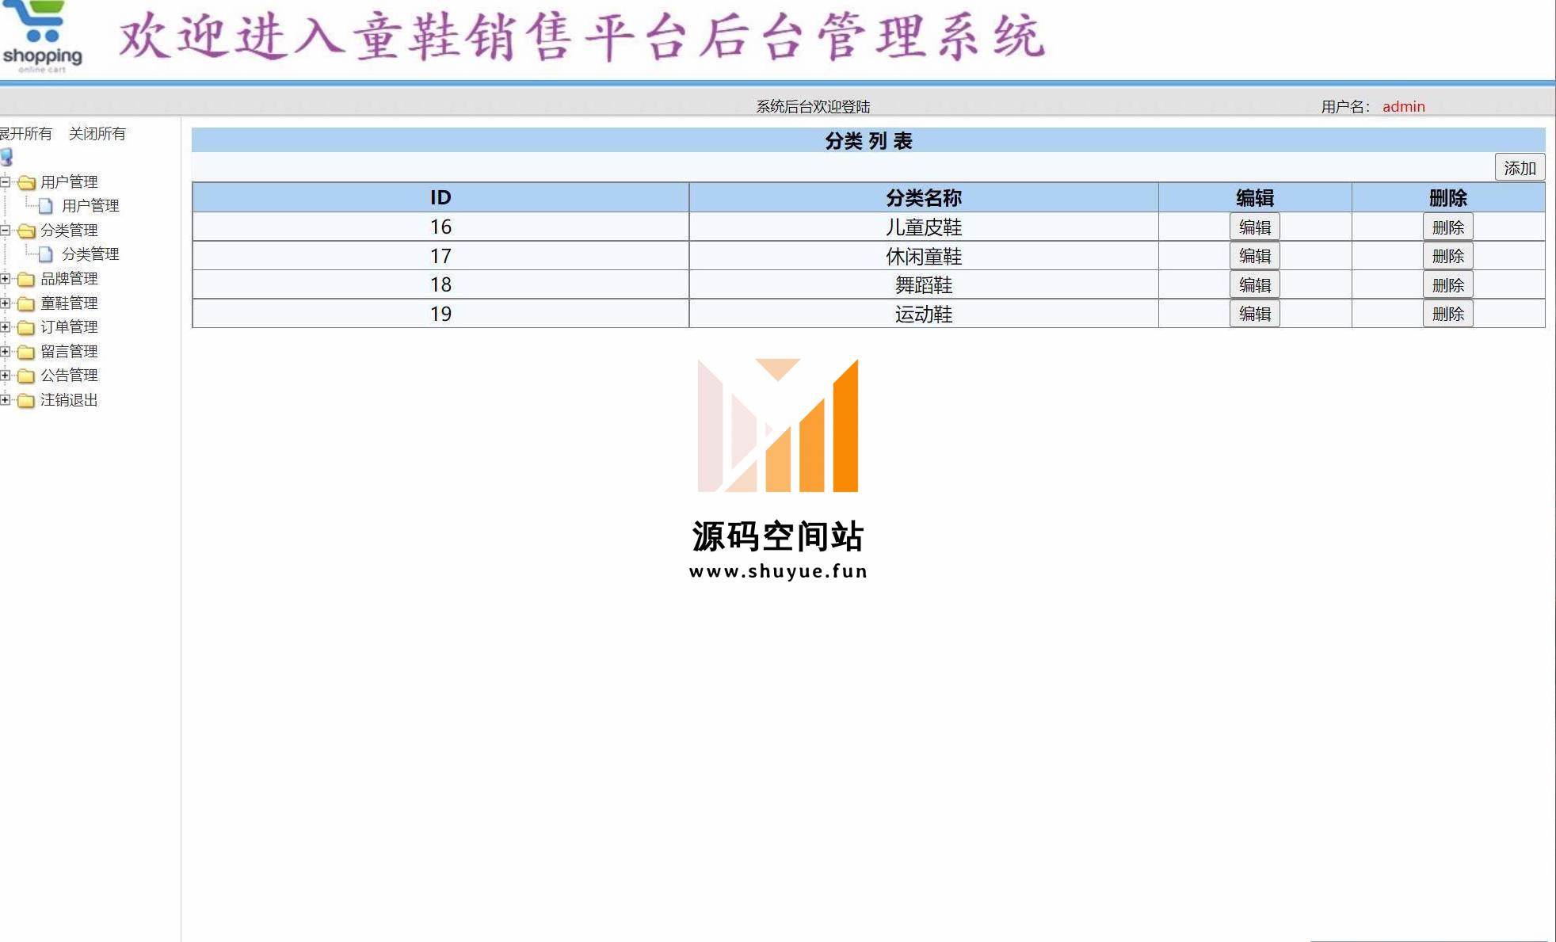This screenshot has width=1556, height=942.
Task: Click the 注销退出 folder icon
Action: pos(26,400)
